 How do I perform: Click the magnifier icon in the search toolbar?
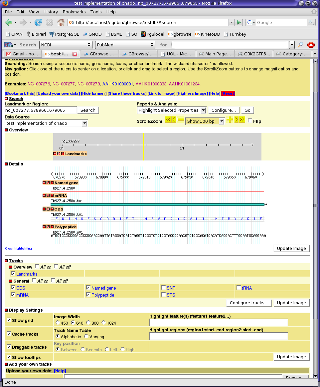pyautogui.click(x=300, y=45)
